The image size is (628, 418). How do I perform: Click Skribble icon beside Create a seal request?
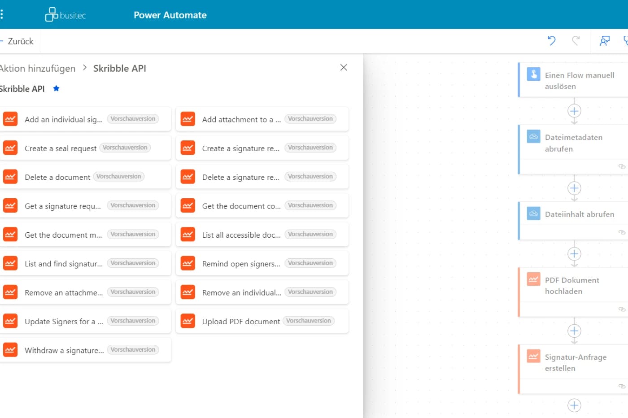point(10,148)
